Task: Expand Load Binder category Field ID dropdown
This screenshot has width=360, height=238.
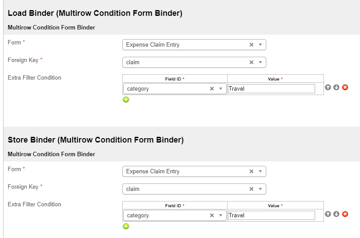Action: click(220, 89)
